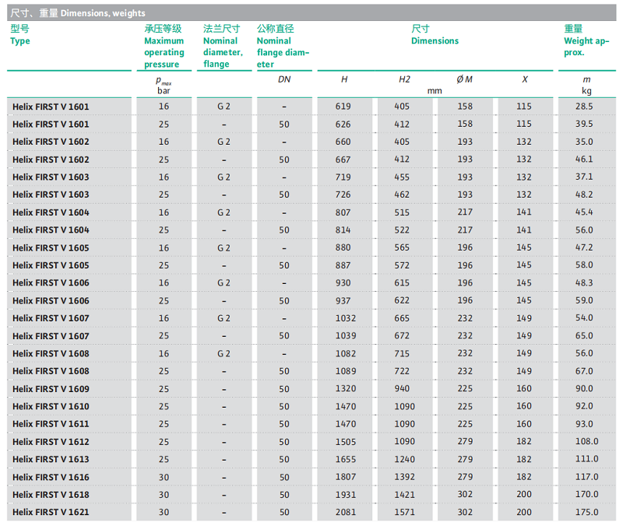Click H value '1032'
The image size is (623, 526).
click(346, 318)
